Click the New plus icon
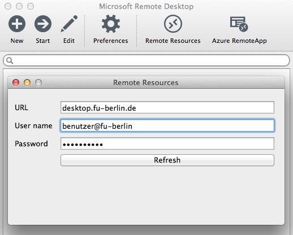293x235 pixels. (17, 24)
